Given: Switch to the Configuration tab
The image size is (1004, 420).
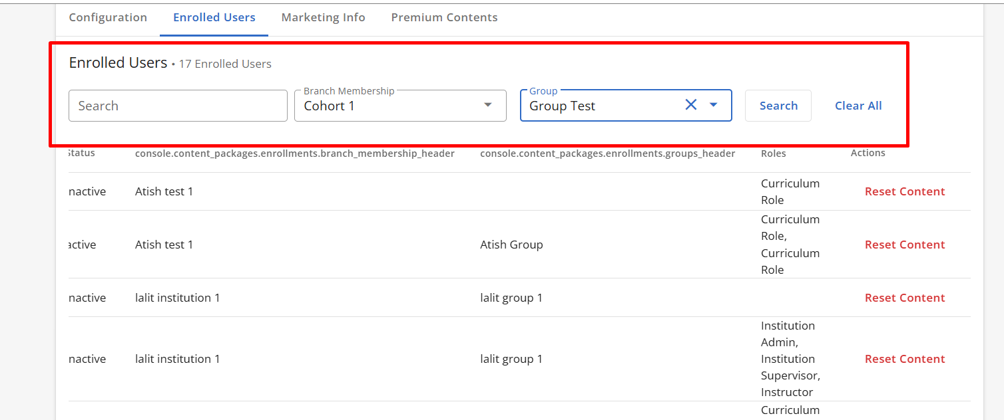Looking at the screenshot, I should (108, 18).
